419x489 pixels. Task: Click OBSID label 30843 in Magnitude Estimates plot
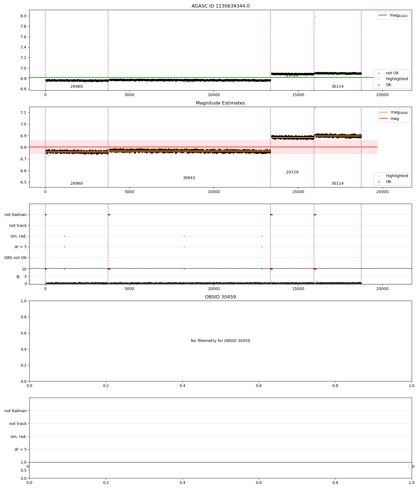tap(189, 178)
